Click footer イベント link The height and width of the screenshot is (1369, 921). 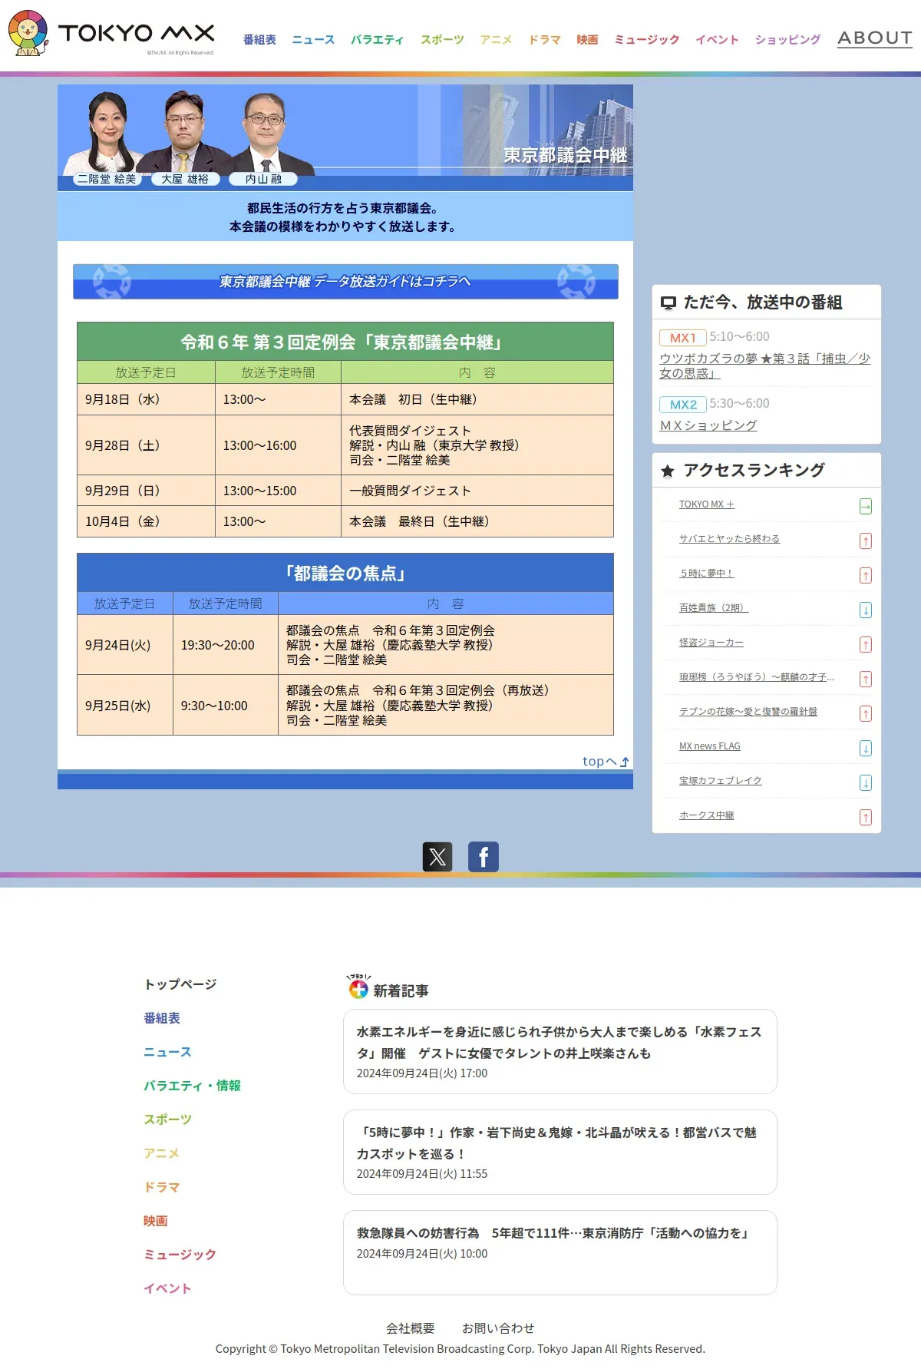(x=167, y=1288)
